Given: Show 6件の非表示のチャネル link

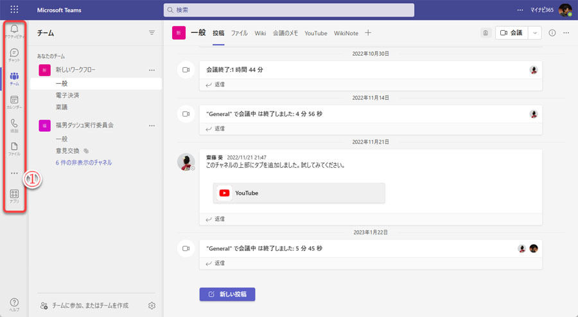Looking at the screenshot, I should 83,162.
